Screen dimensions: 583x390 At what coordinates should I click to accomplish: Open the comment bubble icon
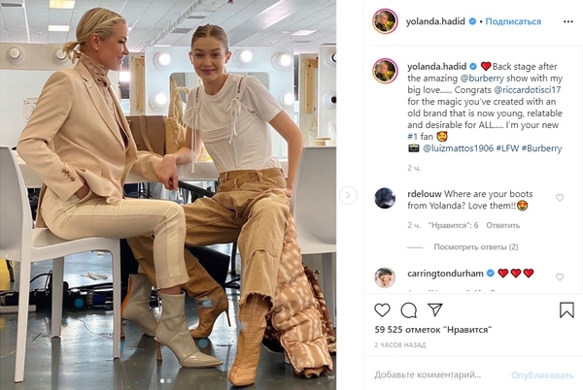[409, 310]
